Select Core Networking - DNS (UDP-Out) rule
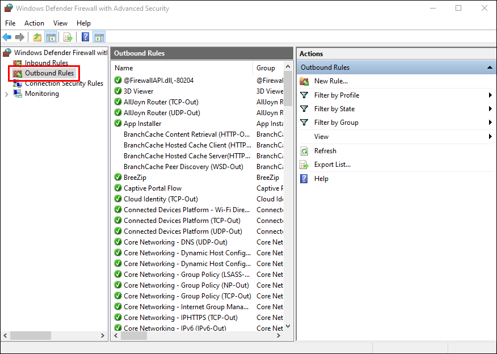The height and width of the screenshot is (354, 497). [x=176, y=242]
